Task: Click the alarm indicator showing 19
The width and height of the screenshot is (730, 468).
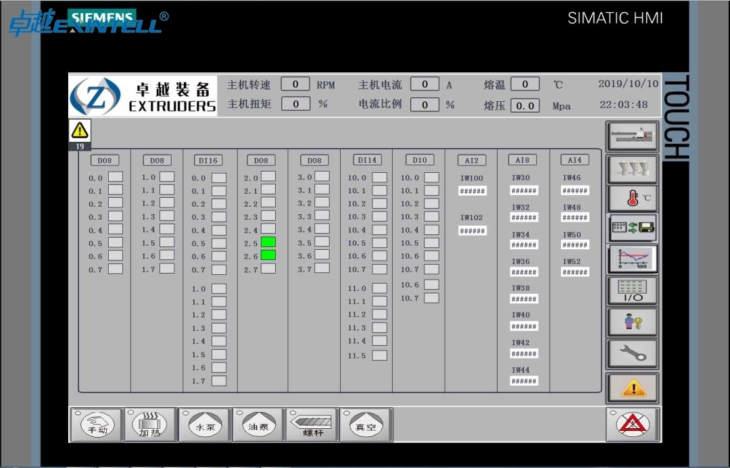Action: tap(80, 135)
